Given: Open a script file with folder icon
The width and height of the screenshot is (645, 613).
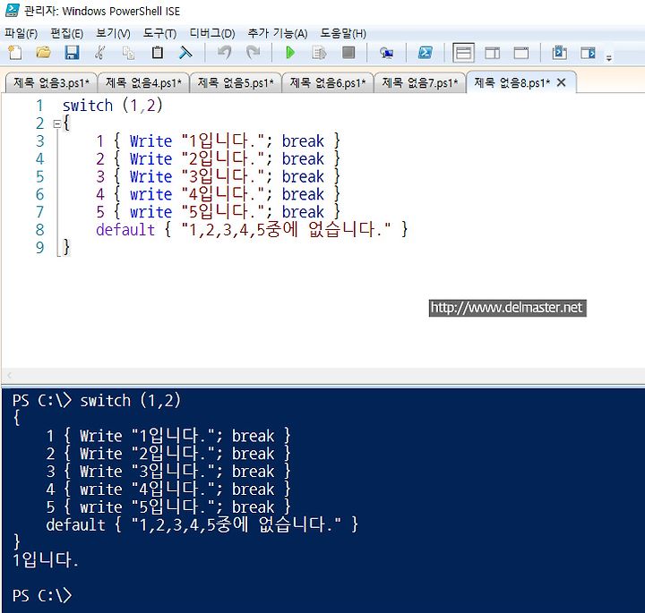Looking at the screenshot, I should pos(44,53).
